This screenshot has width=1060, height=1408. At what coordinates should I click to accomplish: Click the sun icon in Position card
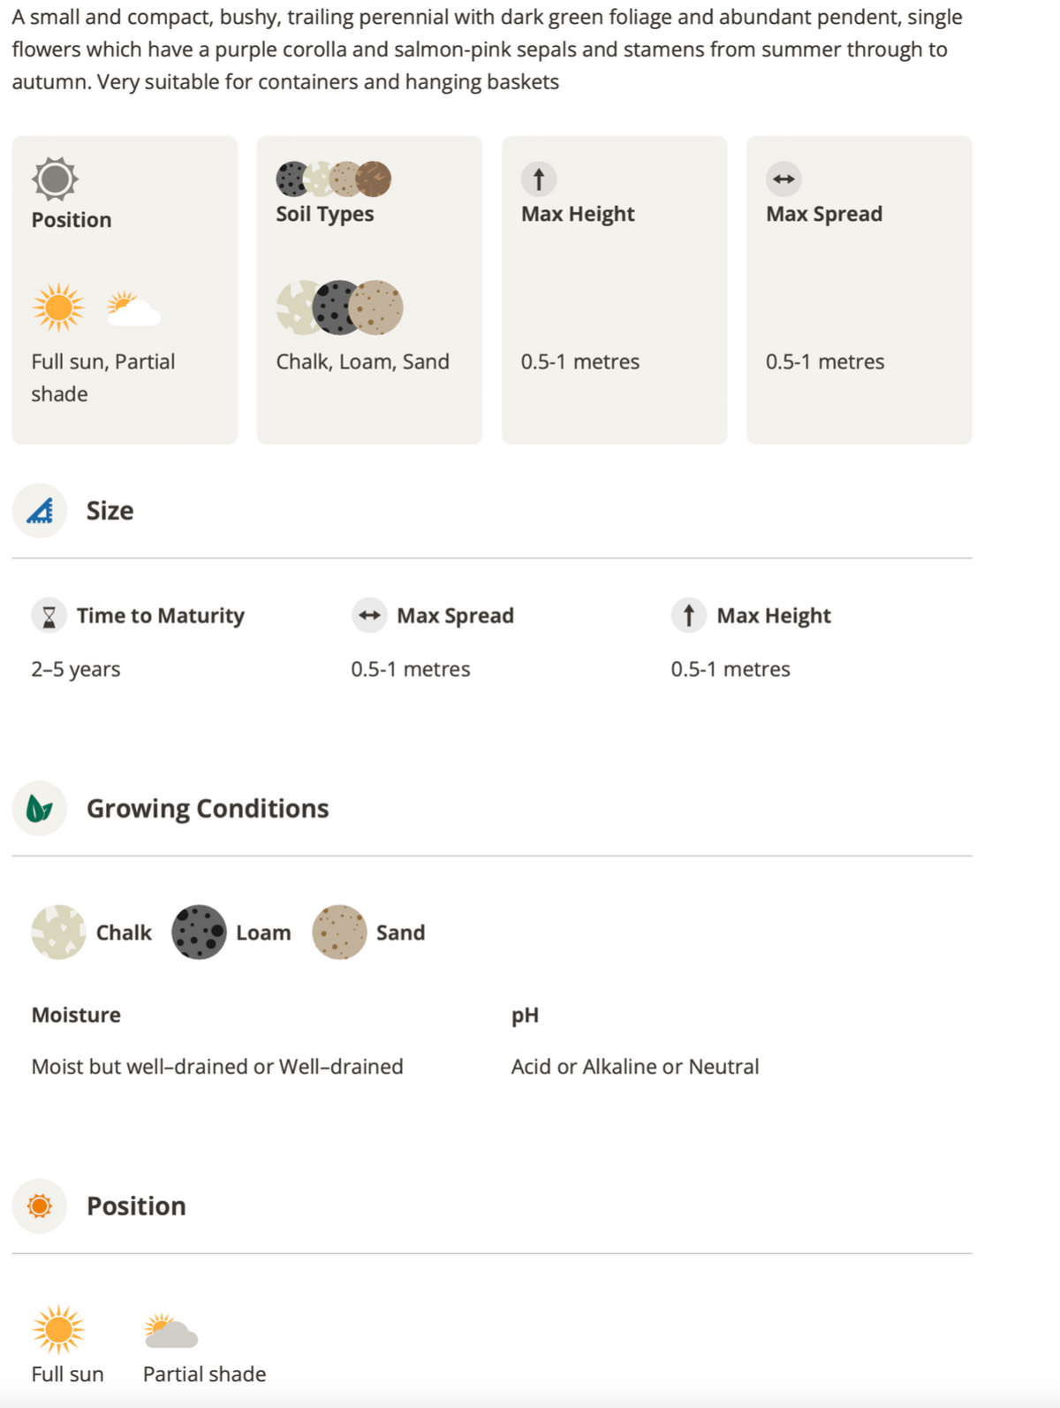(x=55, y=179)
